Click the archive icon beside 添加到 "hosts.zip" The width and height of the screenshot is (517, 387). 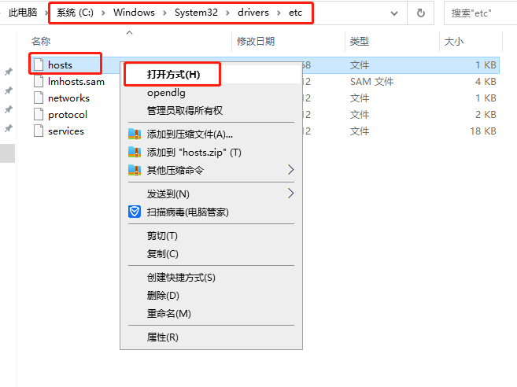pos(135,152)
